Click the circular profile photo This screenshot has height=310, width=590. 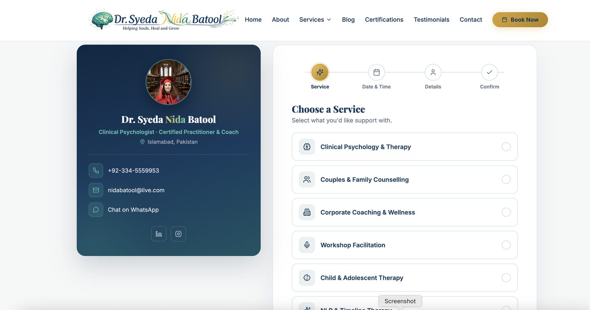tap(169, 82)
